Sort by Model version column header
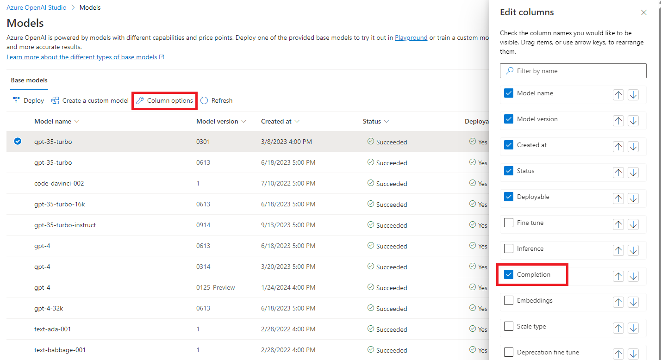The image size is (661, 360). click(x=221, y=121)
